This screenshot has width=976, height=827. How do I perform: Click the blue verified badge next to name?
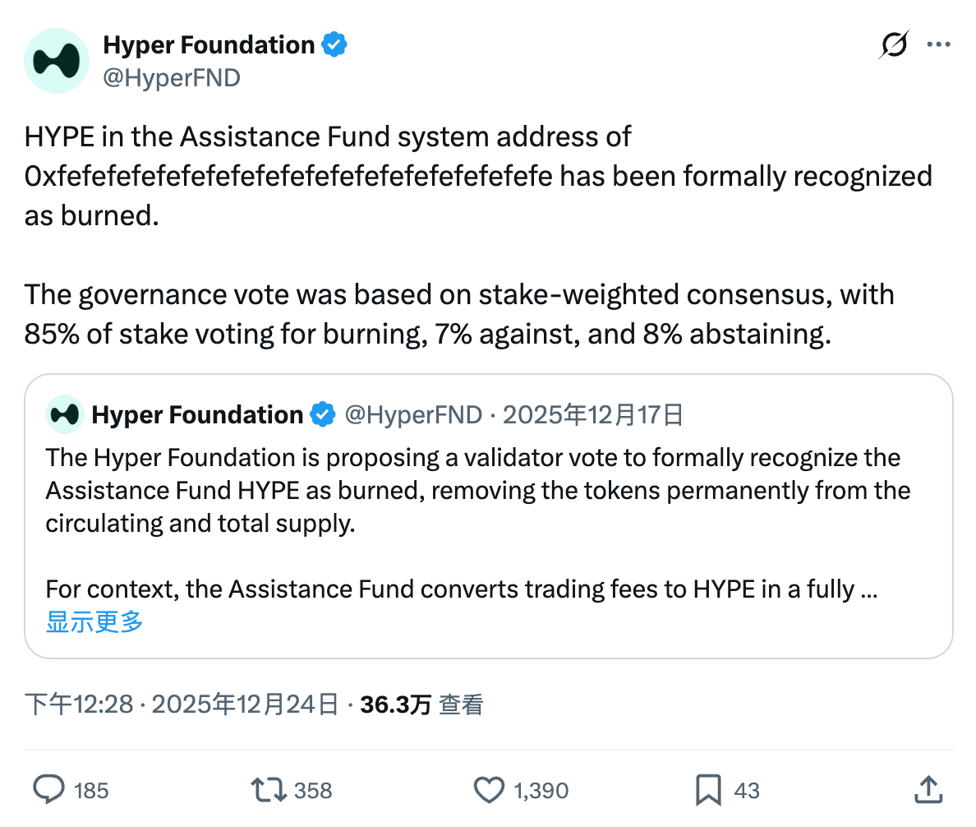point(333,44)
